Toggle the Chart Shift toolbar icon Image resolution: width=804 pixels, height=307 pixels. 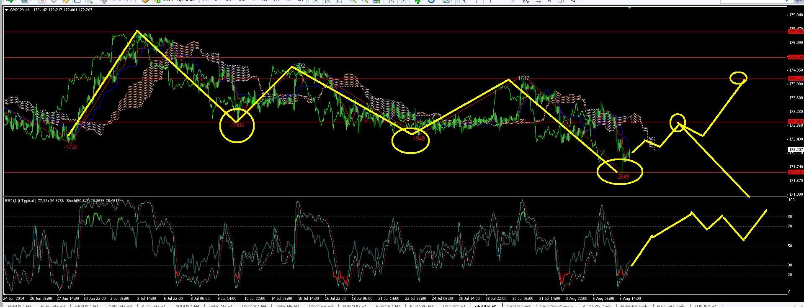point(402,1)
